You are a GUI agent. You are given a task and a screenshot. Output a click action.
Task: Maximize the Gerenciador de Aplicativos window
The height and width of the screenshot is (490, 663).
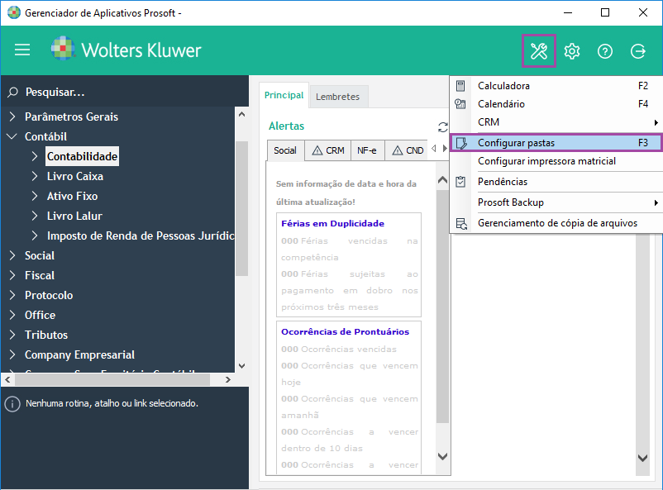605,12
